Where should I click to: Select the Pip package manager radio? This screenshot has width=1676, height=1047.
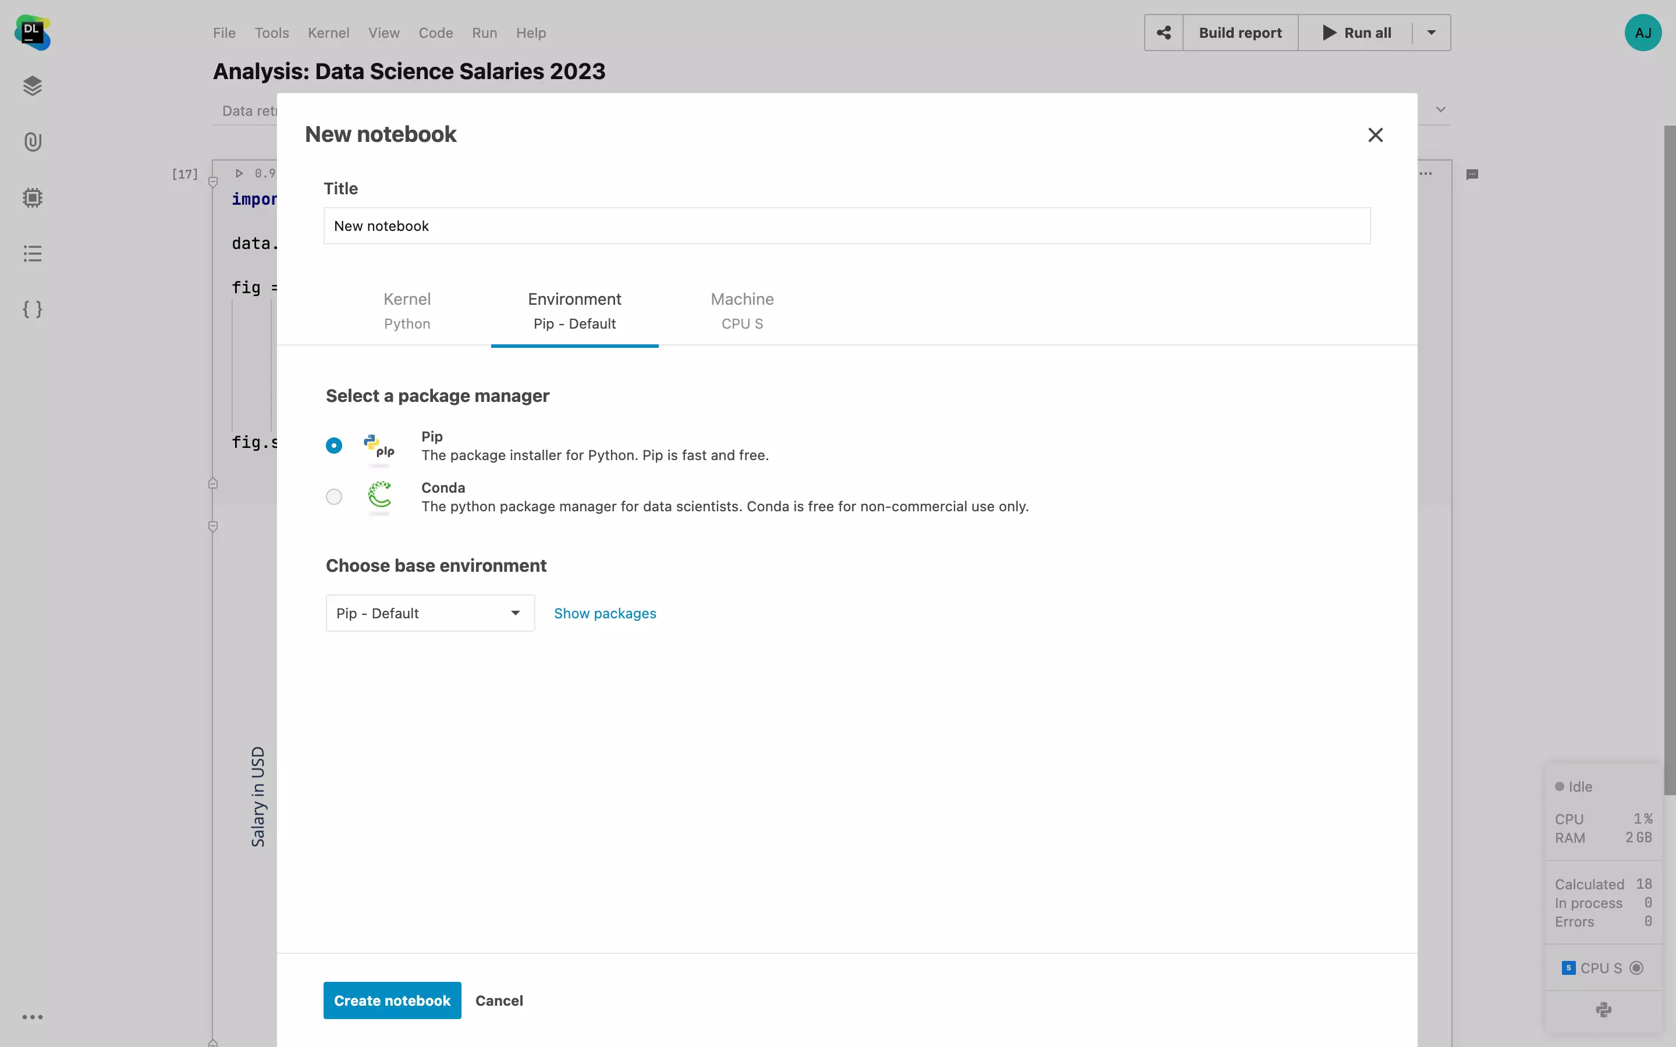(334, 445)
